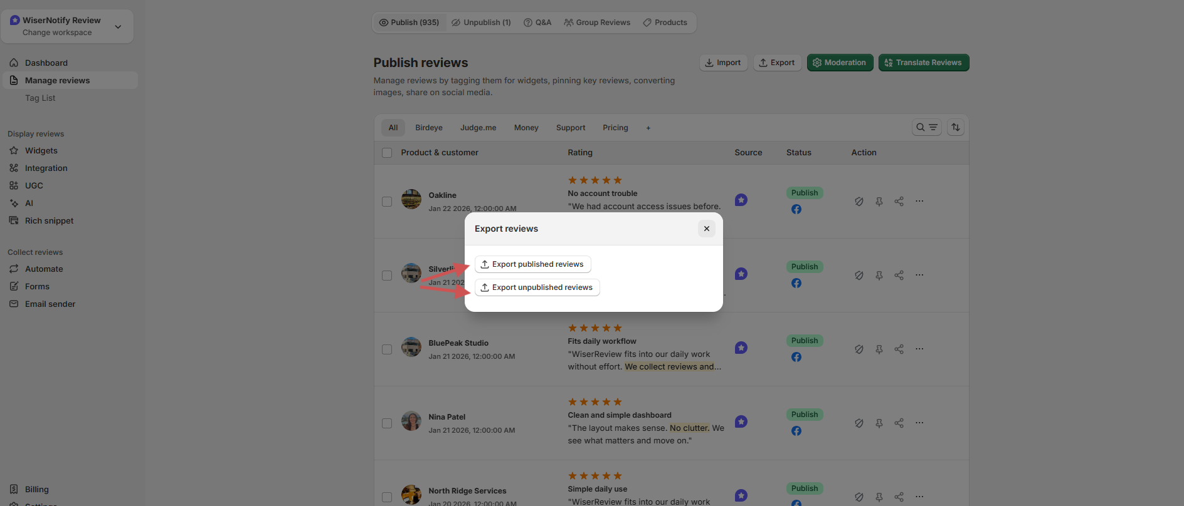1184x506 pixels.
Task: Open search and filter icon
Action: (x=926, y=127)
